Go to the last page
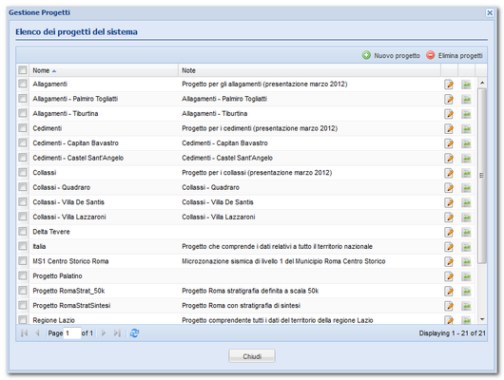This screenshot has width=504, height=380. (117, 333)
